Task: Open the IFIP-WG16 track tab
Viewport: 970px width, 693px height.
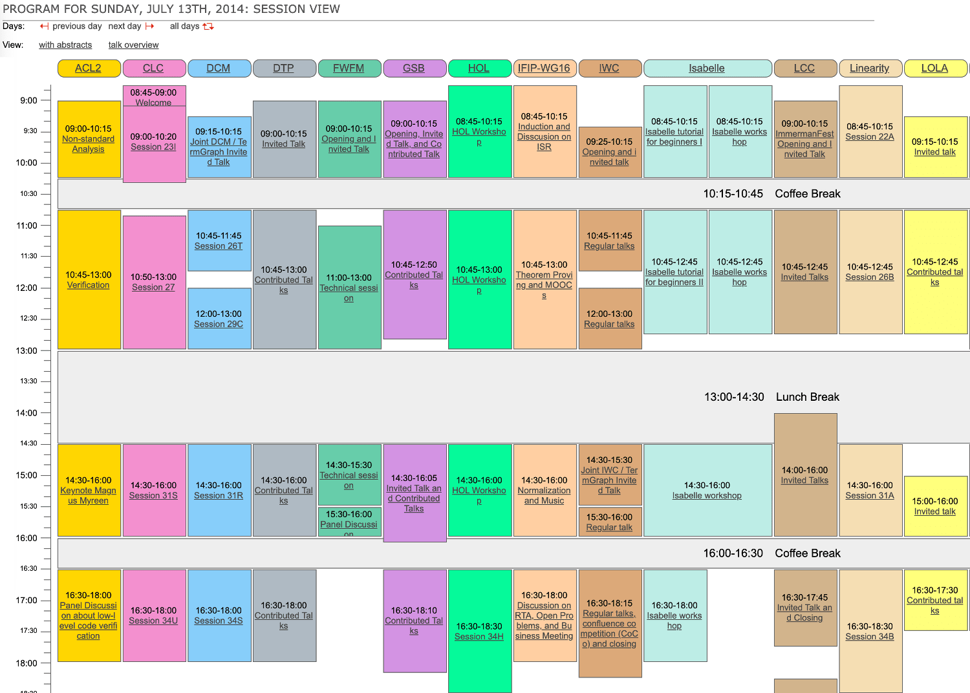Action: [x=544, y=69]
